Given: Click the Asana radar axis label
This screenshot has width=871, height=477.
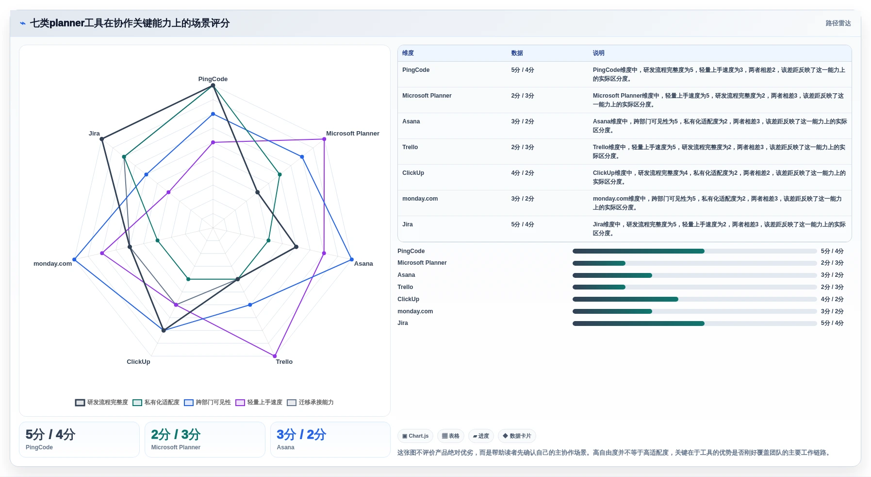Looking at the screenshot, I should click(x=363, y=264).
